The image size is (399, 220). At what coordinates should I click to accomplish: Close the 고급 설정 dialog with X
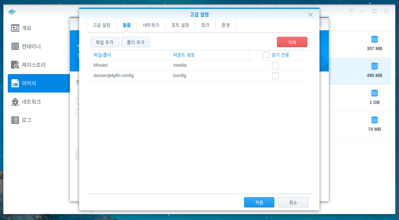coord(310,15)
